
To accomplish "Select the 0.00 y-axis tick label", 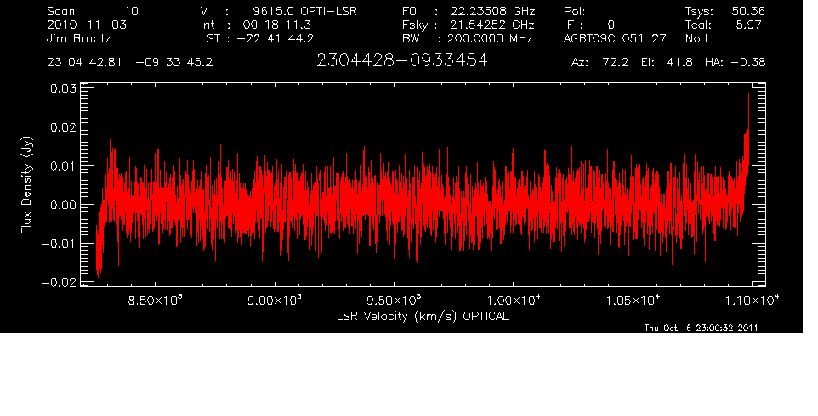I will [63, 205].
